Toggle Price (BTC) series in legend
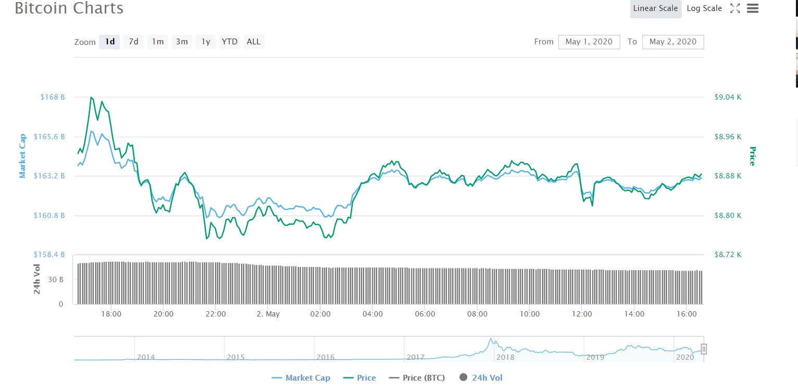 pyautogui.click(x=417, y=378)
